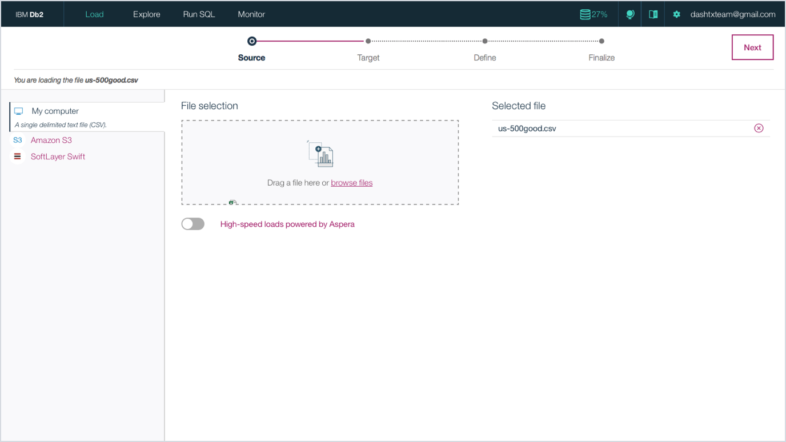
Task: Click the High-speed loads powered by Aspera link
Action: click(287, 224)
